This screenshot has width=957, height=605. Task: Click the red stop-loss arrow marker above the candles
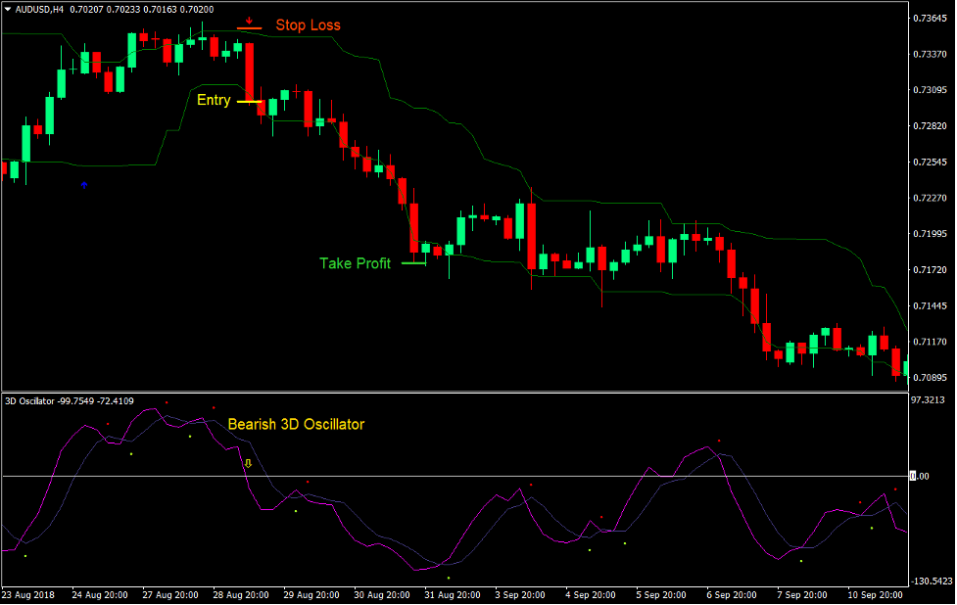(x=249, y=20)
